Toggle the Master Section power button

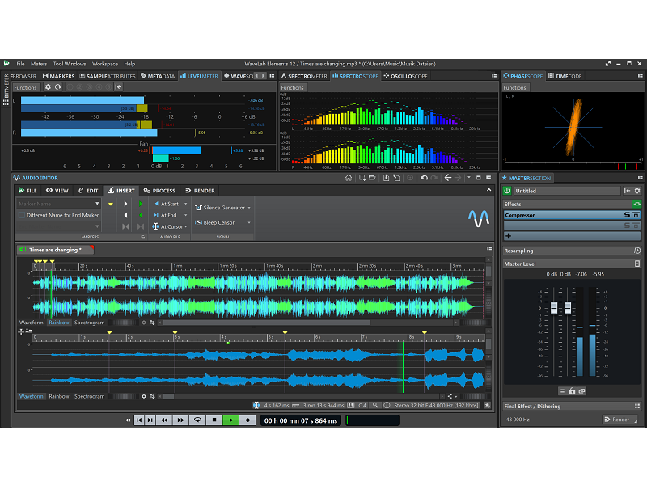point(507,191)
